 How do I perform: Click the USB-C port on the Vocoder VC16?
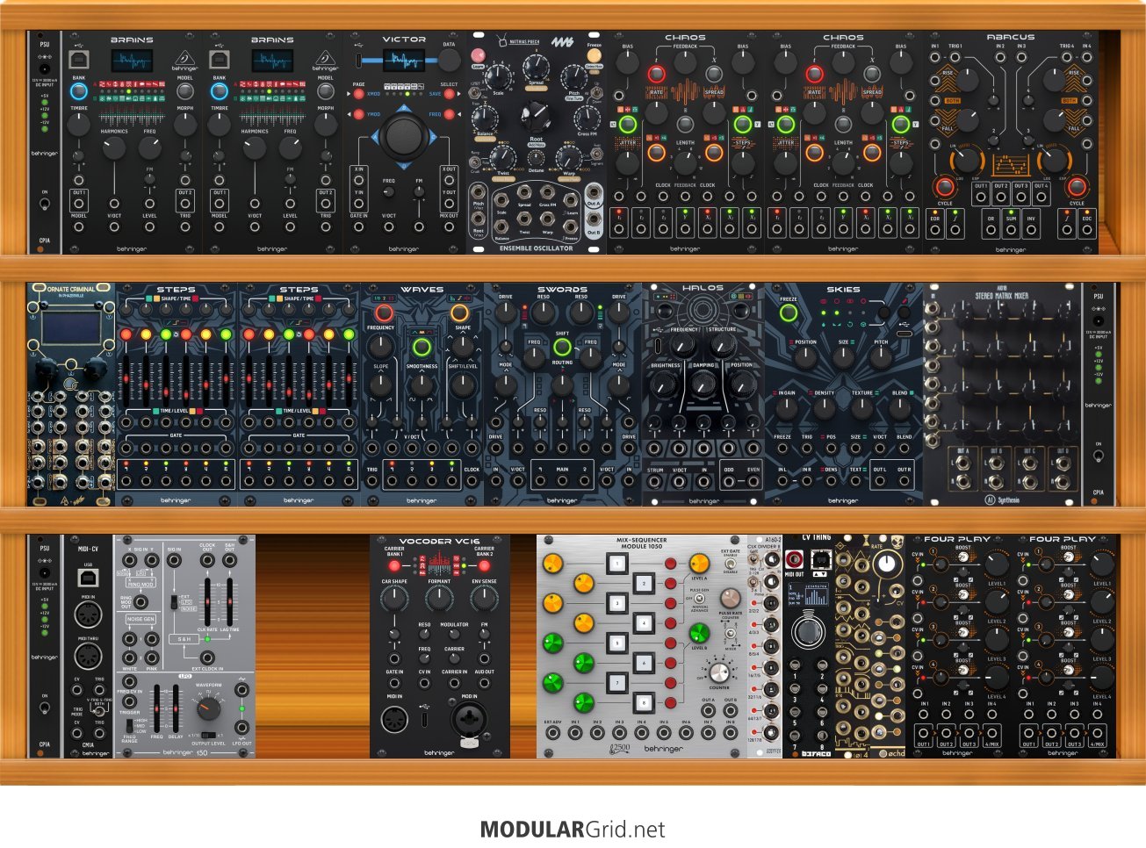(x=424, y=721)
